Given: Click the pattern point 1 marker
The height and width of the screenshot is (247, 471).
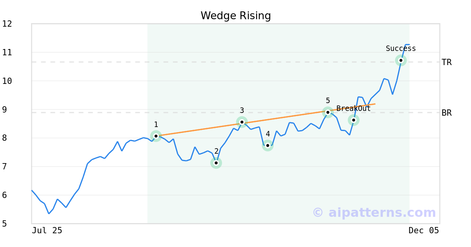Looking at the screenshot, I should 156,136.
